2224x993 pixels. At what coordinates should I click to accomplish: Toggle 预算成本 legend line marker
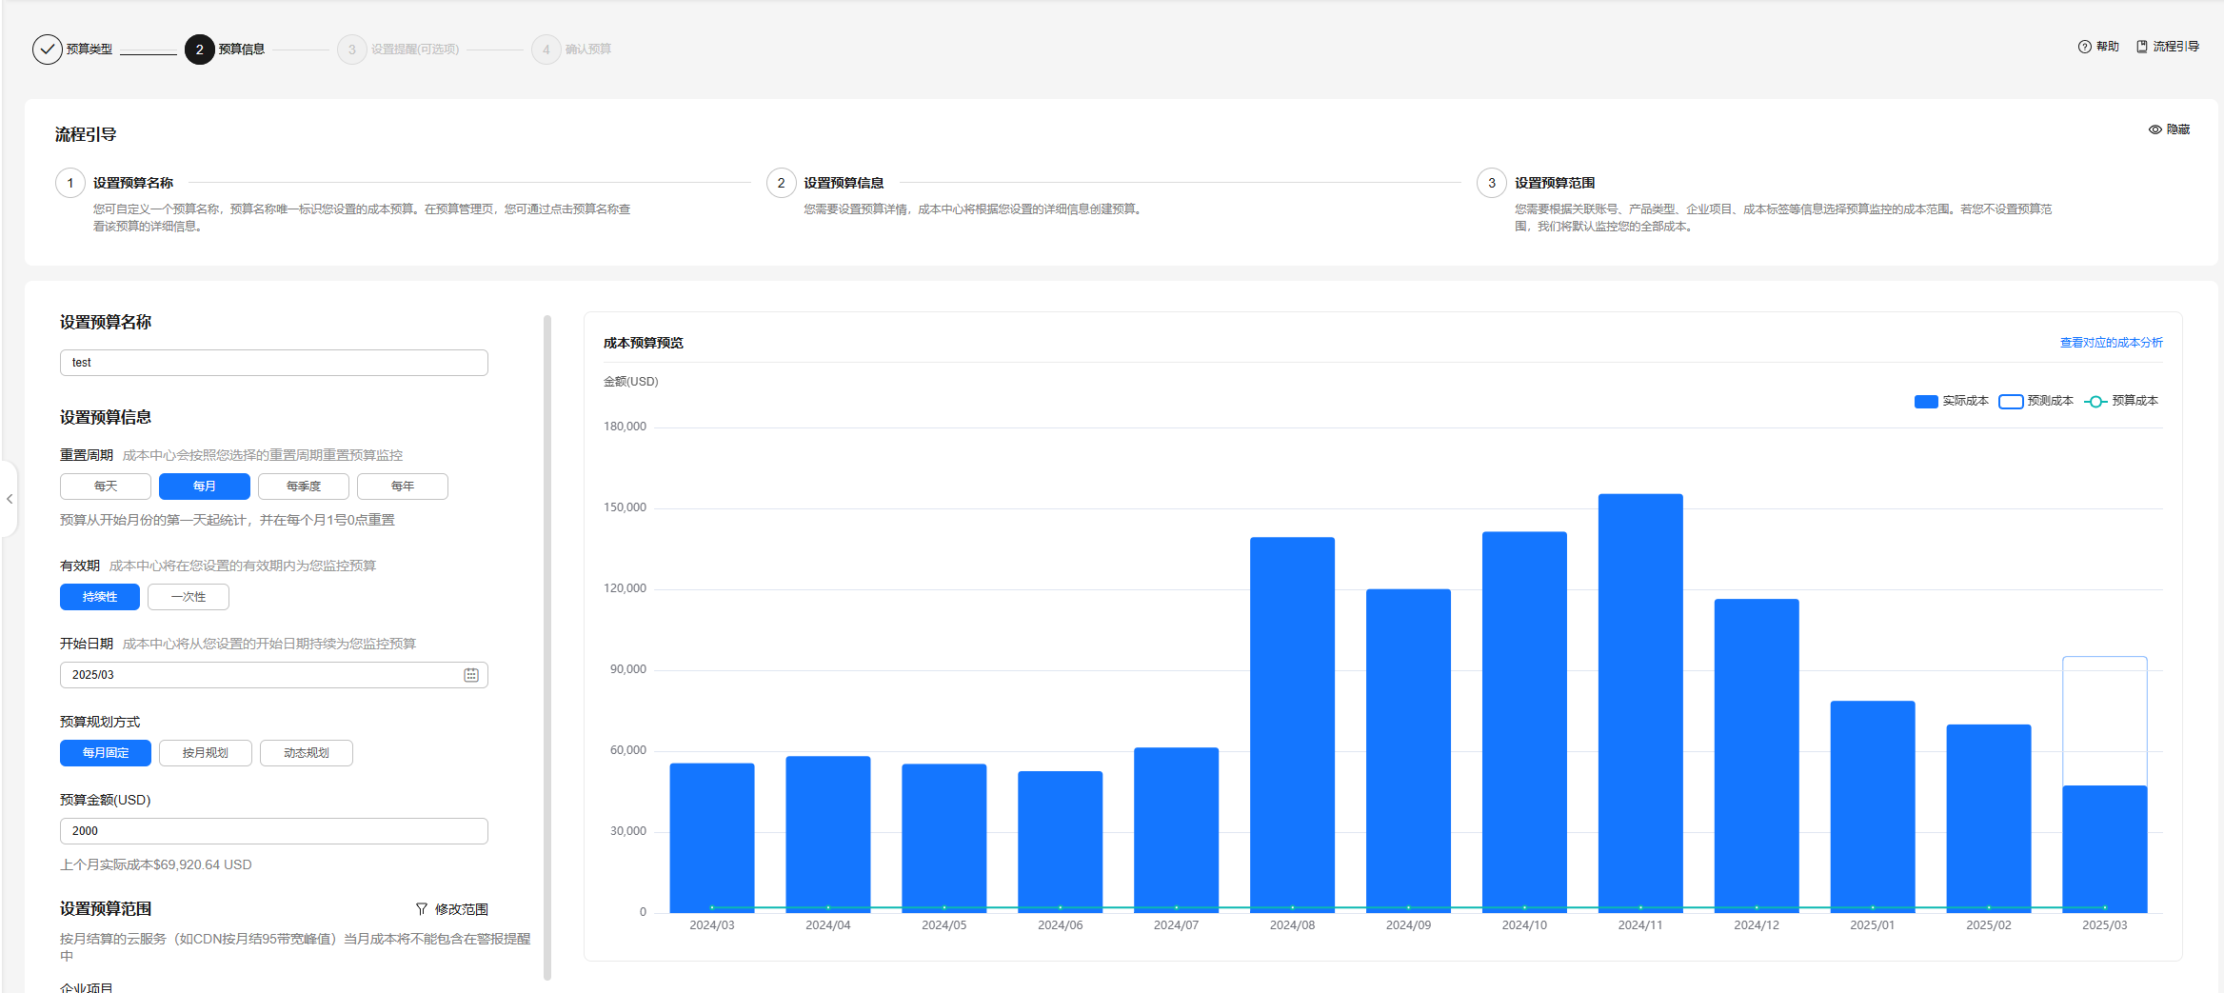pos(2095,402)
